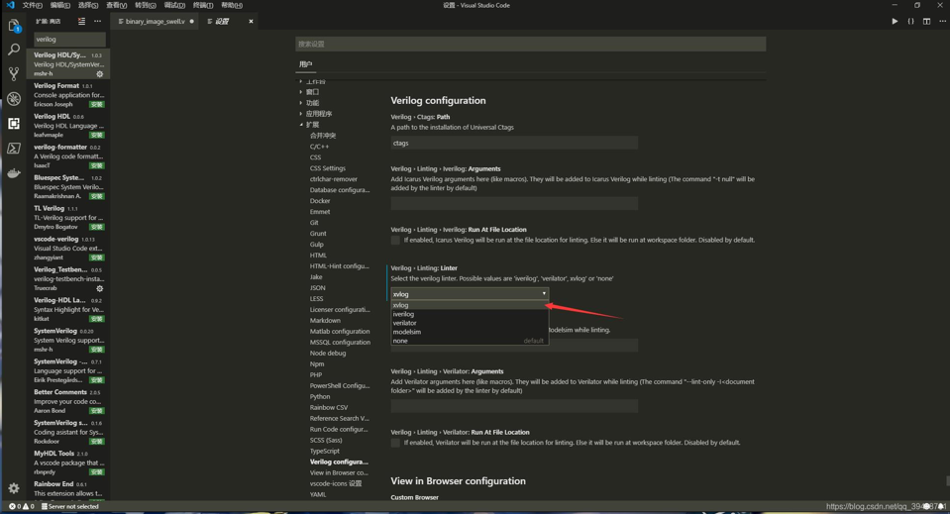Choose verilator from the linter list
950x514 pixels.
[x=470, y=323]
